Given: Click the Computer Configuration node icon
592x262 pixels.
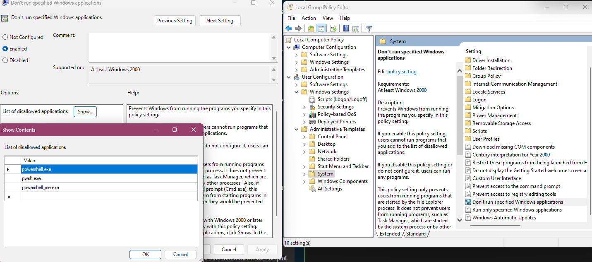Looking at the screenshot, I should click(297, 47).
